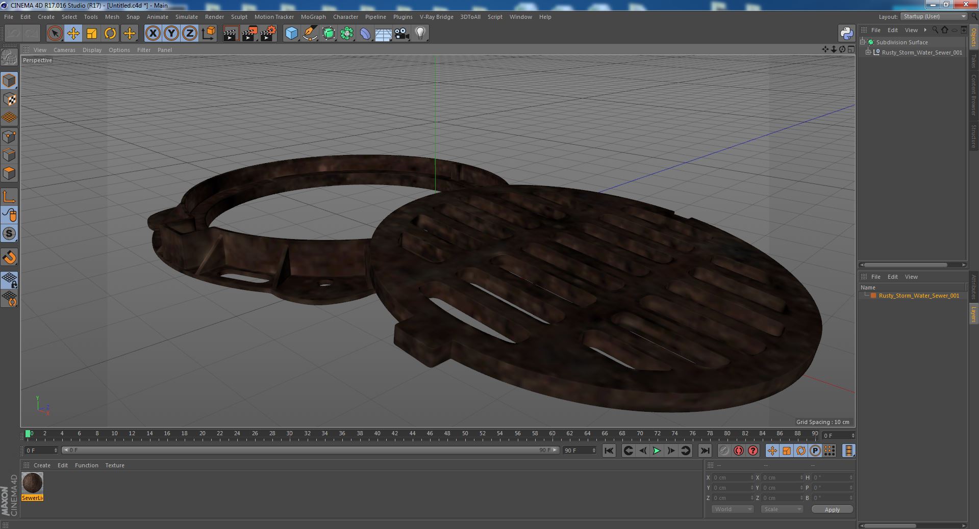Open the World coordinate dropdown
The width and height of the screenshot is (979, 529).
733,509
